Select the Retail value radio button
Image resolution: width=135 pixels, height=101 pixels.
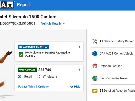coord(20,76)
